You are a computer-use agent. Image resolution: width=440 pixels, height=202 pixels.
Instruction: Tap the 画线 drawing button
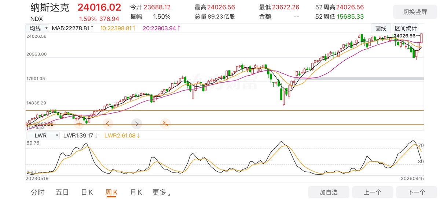click(381, 28)
